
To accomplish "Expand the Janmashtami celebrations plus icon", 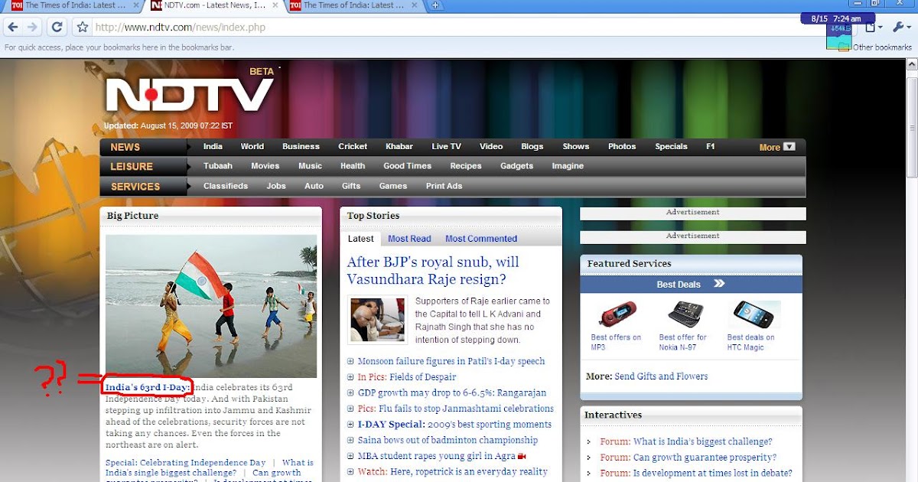I will [x=350, y=409].
